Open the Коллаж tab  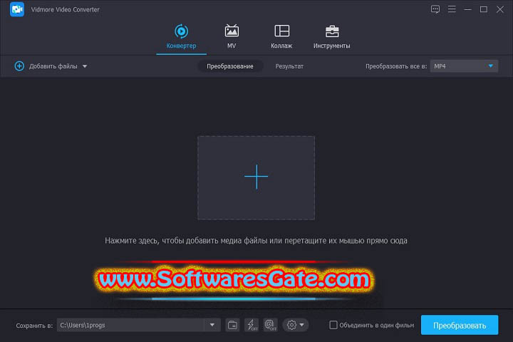coord(281,36)
